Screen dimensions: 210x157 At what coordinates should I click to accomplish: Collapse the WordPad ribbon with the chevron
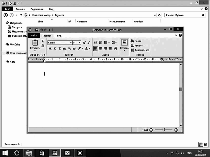click(176, 35)
